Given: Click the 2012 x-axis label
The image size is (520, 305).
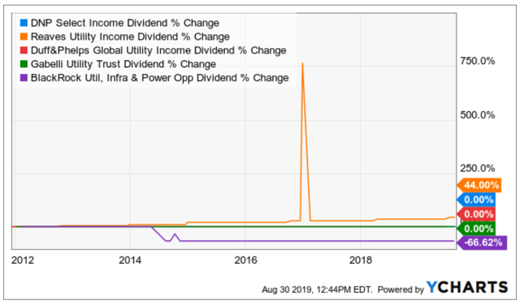Looking at the screenshot, I should (x=23, y=260).
